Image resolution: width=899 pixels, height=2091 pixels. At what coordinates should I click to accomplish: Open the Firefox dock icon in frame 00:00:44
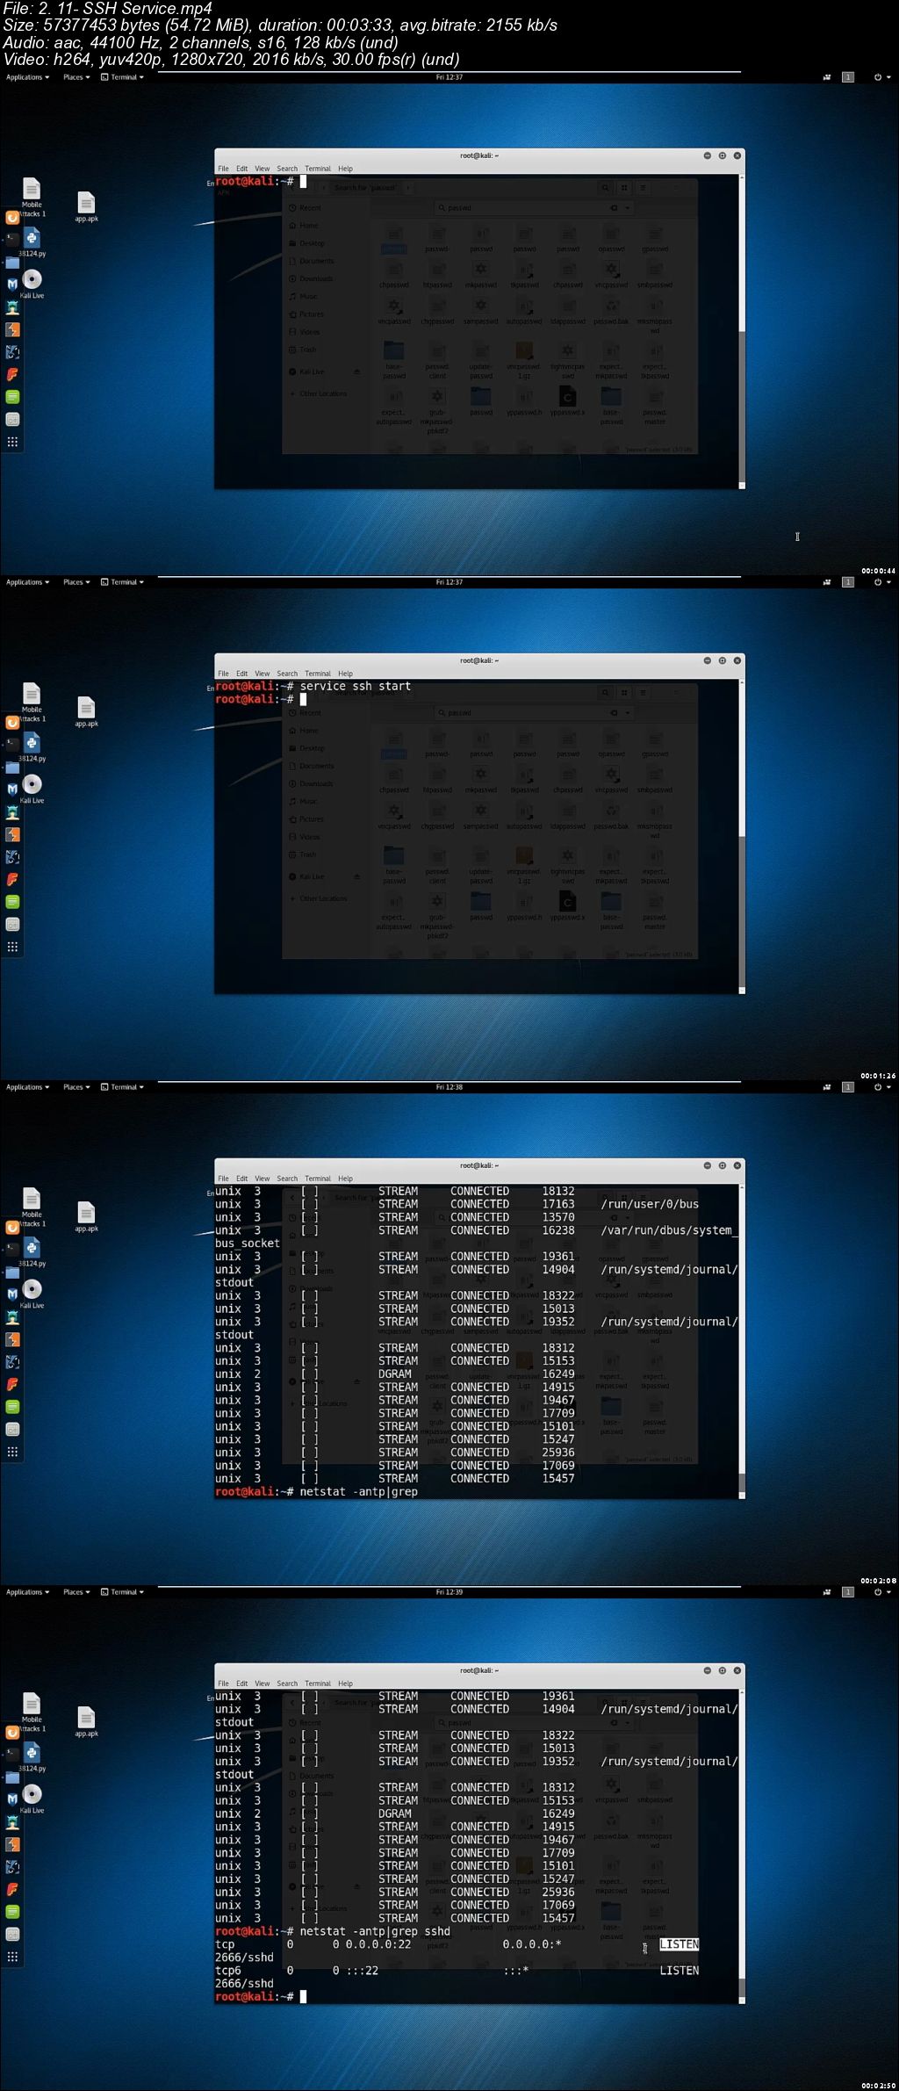[12, 218]
